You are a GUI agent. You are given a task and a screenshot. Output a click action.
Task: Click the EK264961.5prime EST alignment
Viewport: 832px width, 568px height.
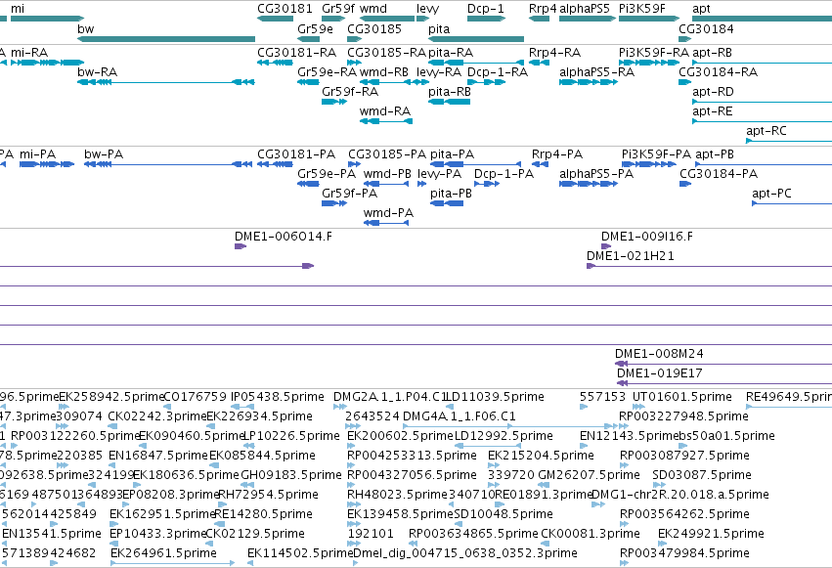(172, 563)
